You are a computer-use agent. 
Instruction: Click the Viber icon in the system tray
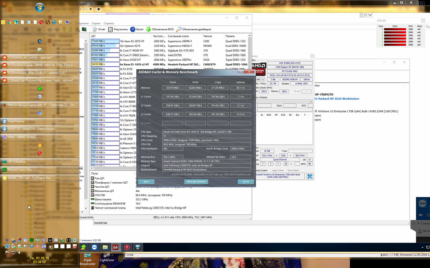(x=44, y=240)
